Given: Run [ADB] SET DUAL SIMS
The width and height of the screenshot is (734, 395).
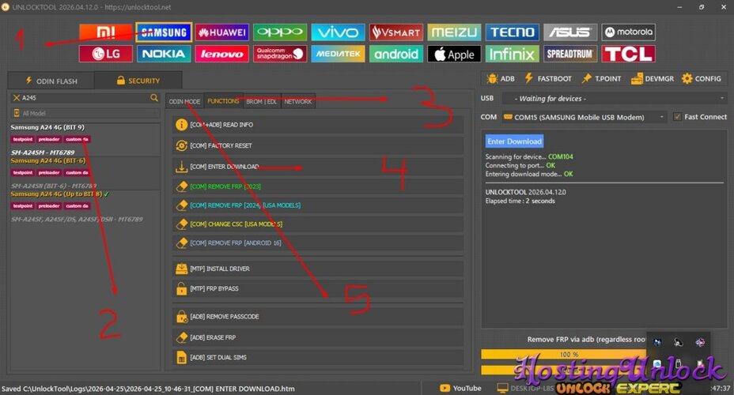Looking at the screenshot, I should point(318,357).
